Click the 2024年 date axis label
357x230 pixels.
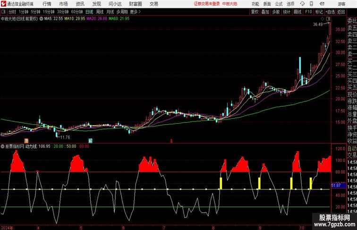coord(7,228)
